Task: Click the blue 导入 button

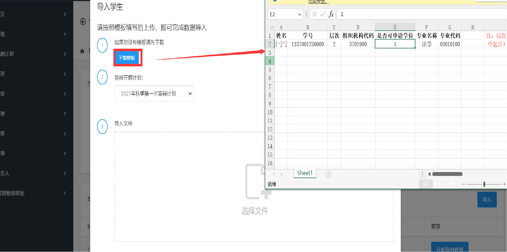Action: 487,199
